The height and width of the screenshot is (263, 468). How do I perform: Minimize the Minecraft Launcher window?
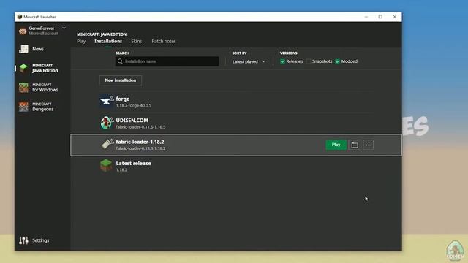pos(366,17)
